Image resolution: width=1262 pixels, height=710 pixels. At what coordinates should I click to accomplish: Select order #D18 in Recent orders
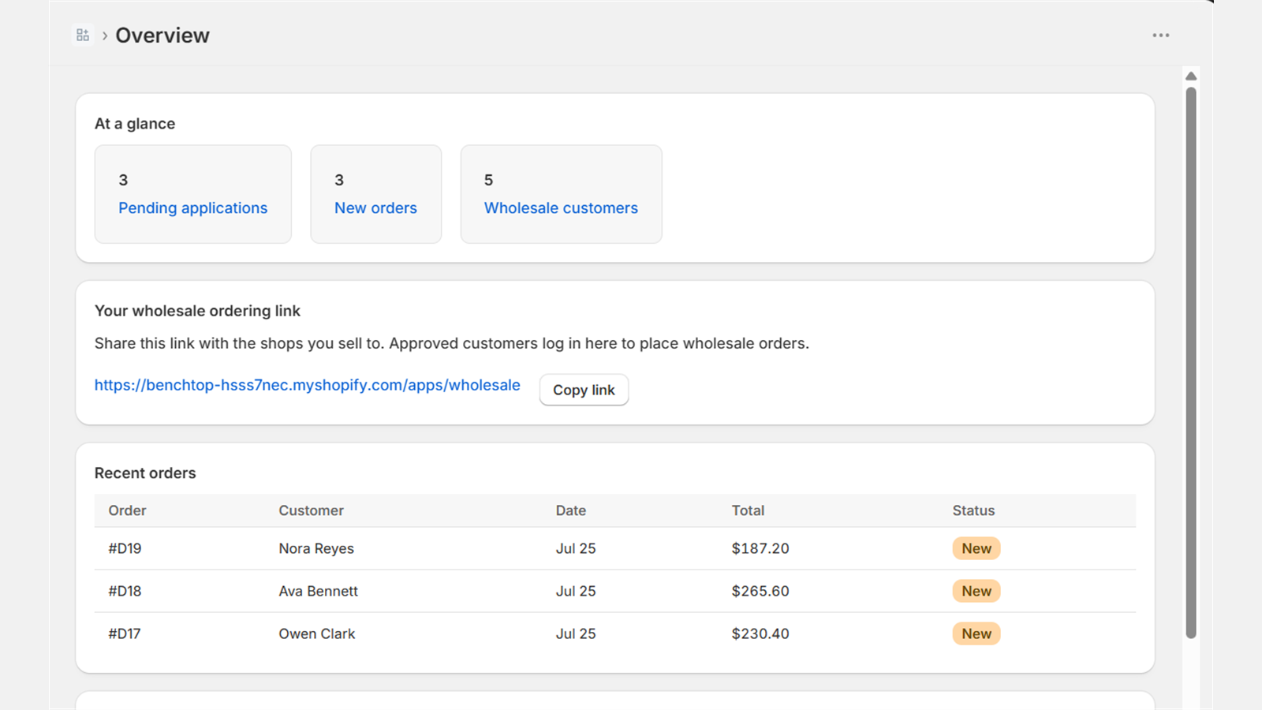pyautogui.click(x=125, y=591)
